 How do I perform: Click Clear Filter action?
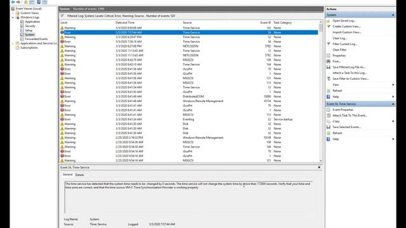click(339, 49)
